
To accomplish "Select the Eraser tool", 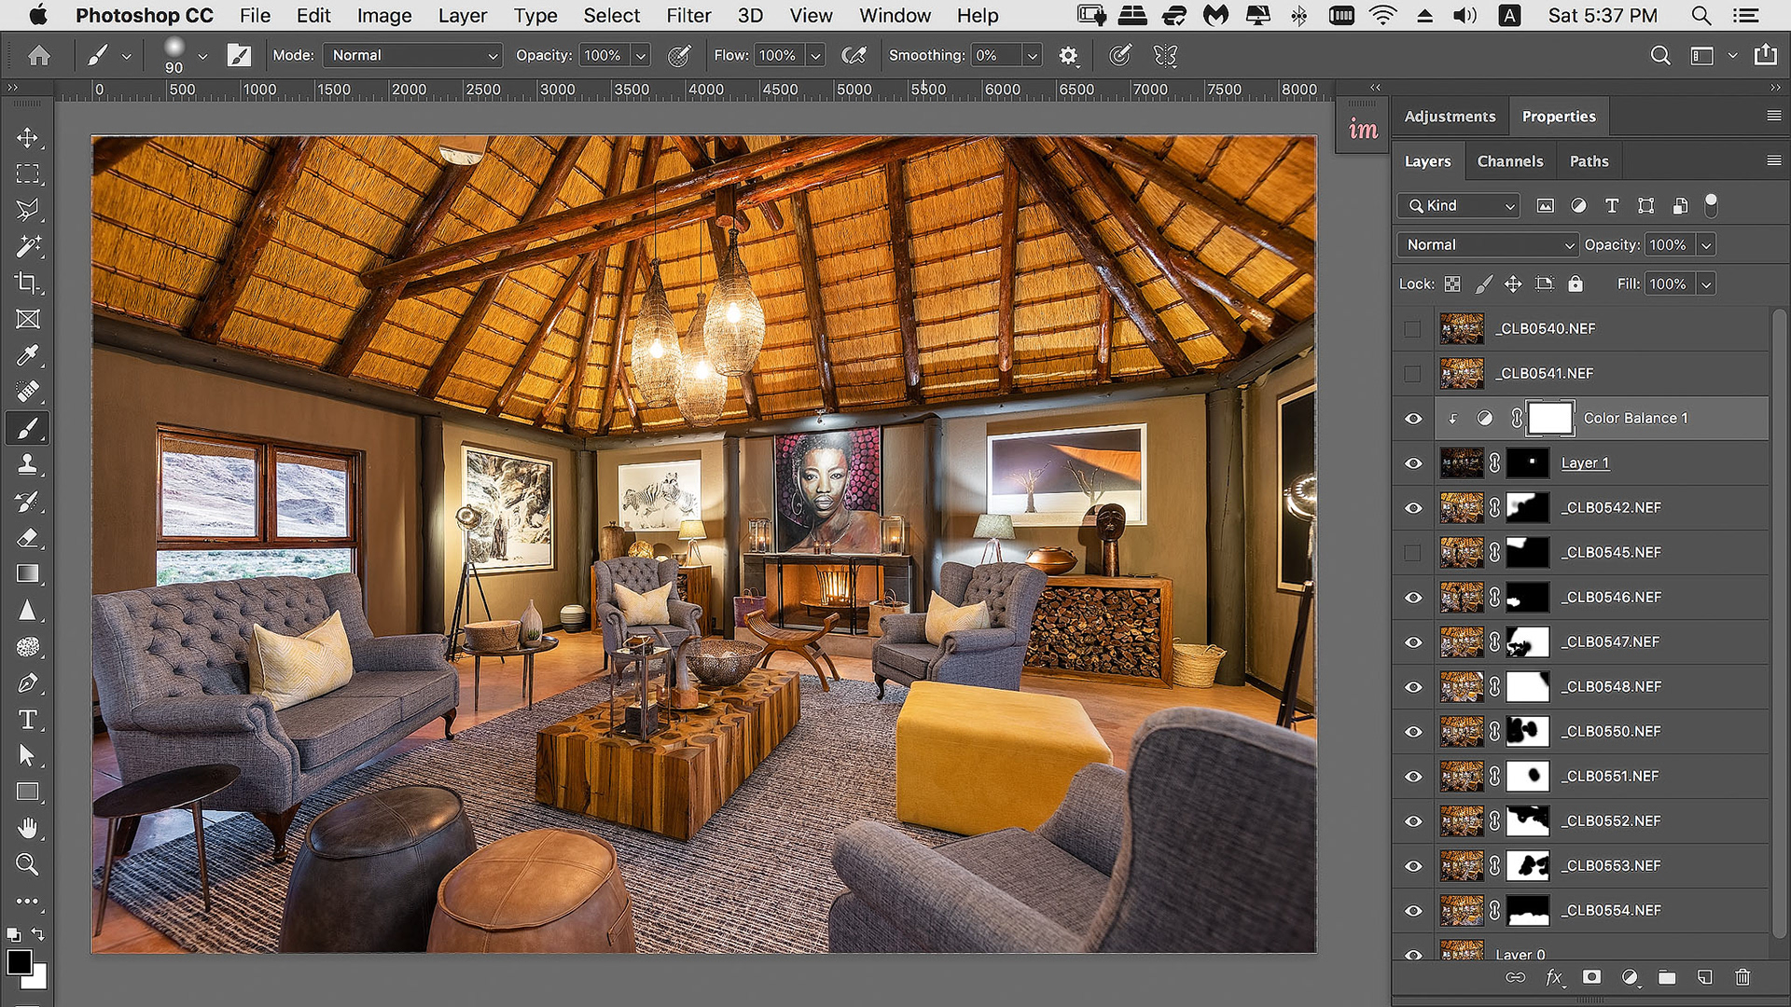I will point(27,537).
